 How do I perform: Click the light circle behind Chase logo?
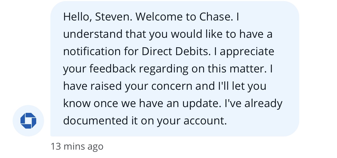pyautogui.click(x=28, y=121)
